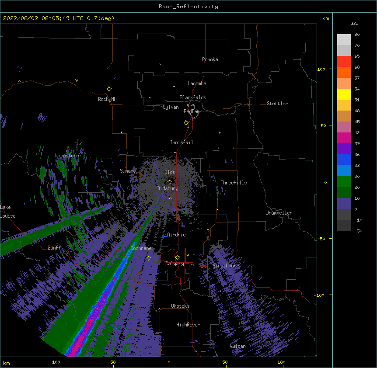Select the 33 dBZ light blue swatch

pyautogui.click(x=344, y=170)
